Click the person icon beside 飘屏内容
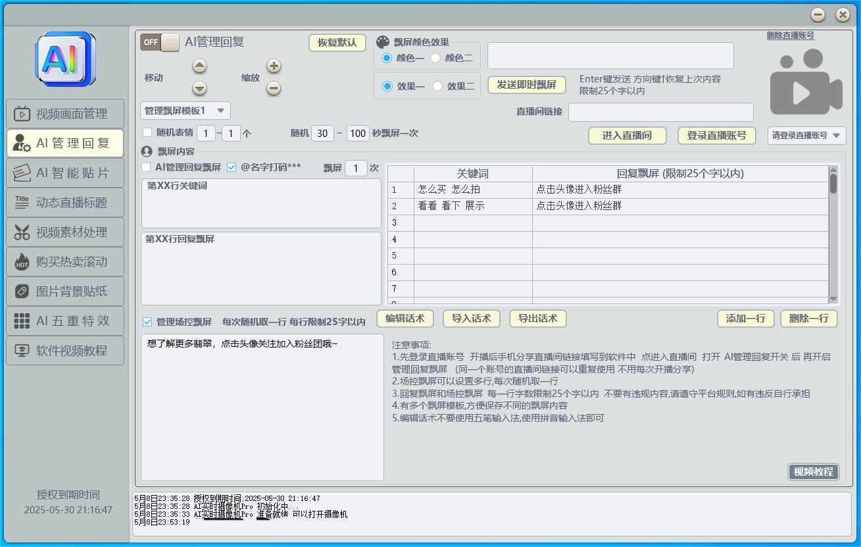 click(147, 151)
